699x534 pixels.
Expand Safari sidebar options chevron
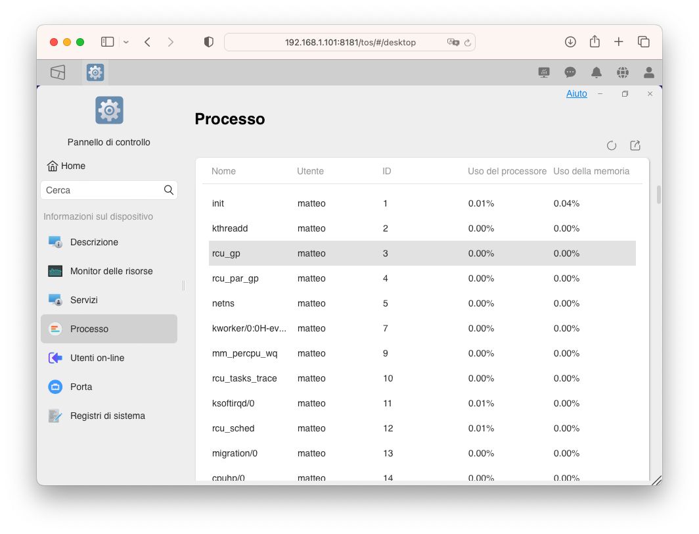tap(126, 42)
